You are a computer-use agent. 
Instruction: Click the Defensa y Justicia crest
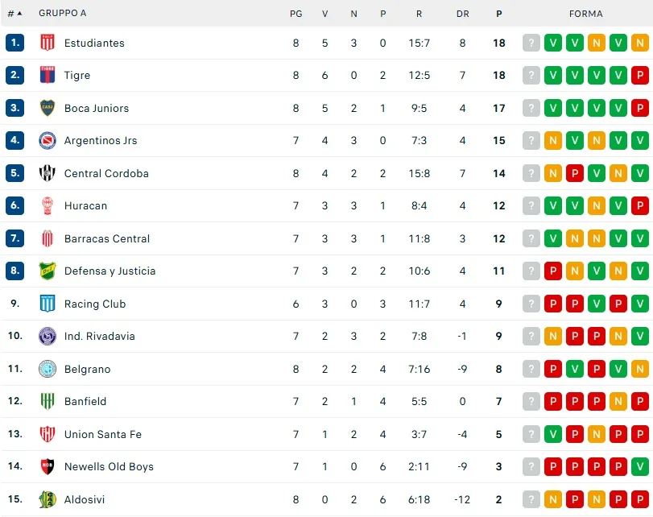tap(48, 271)
